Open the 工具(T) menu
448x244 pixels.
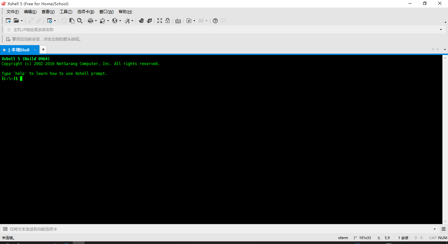66,12
